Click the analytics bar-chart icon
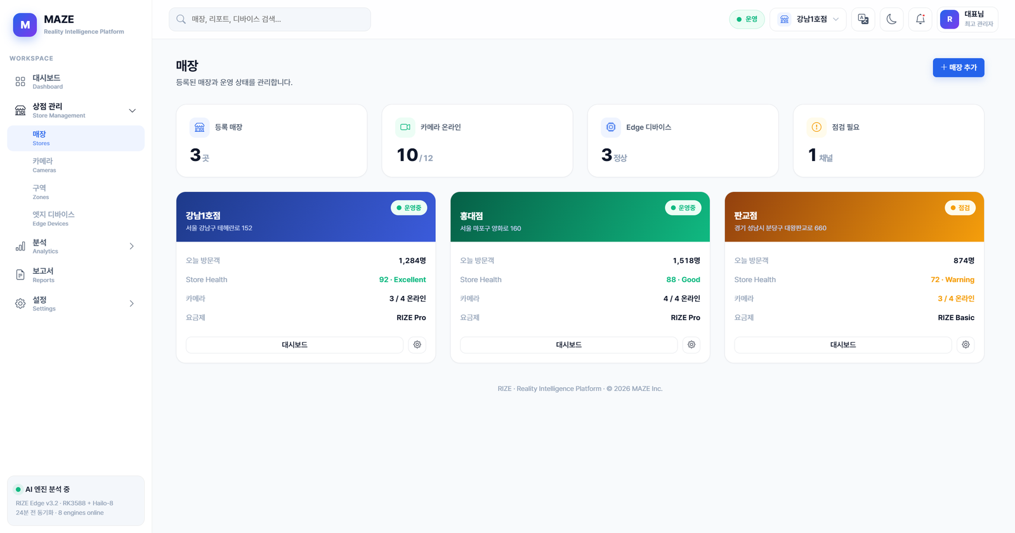The image size is (1015, 533). tap(20, 246)
